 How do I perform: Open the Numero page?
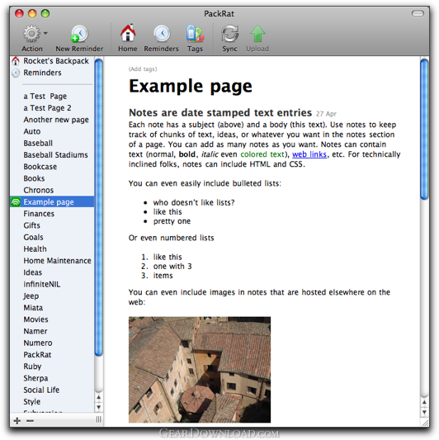pos(38,343)
